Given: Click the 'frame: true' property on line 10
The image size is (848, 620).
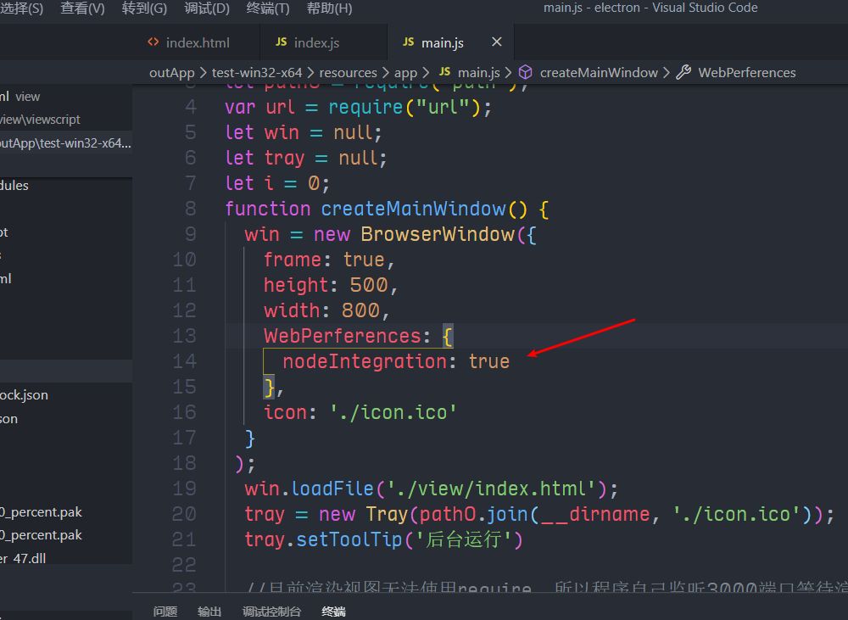Looking at the screenshot, I should [324, 260].
